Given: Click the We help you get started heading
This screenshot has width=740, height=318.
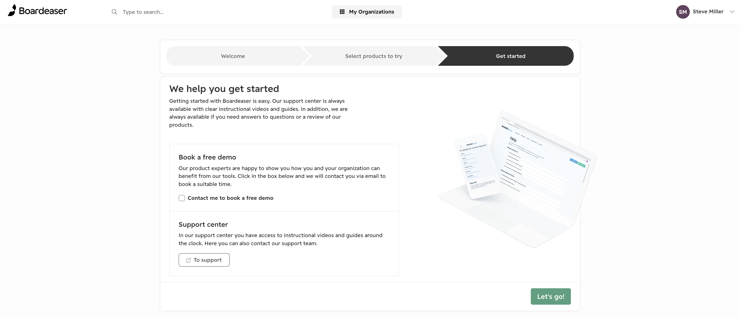Looking at the screenshot, I should (224, 89).
